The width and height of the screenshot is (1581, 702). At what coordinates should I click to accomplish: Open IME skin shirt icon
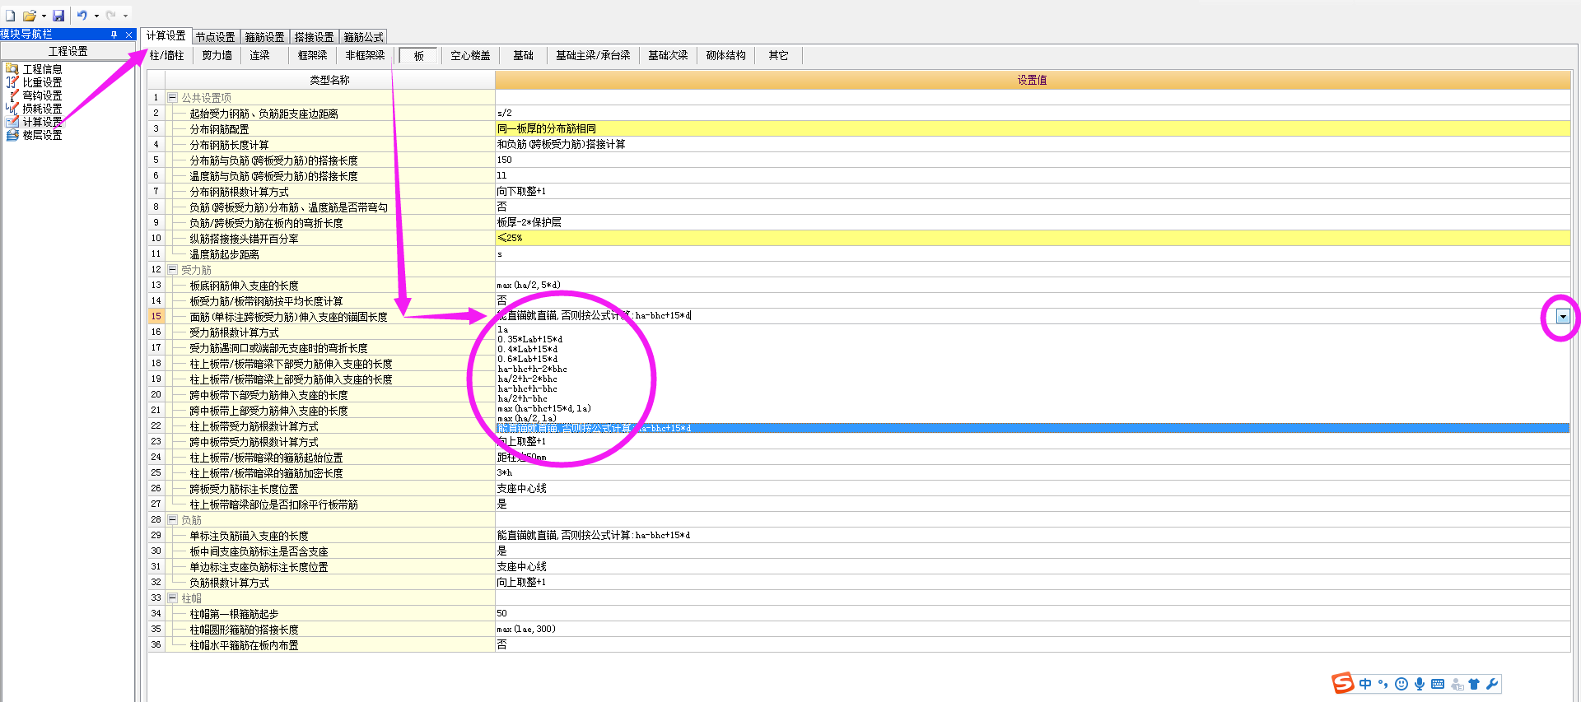coord(1474,684)
